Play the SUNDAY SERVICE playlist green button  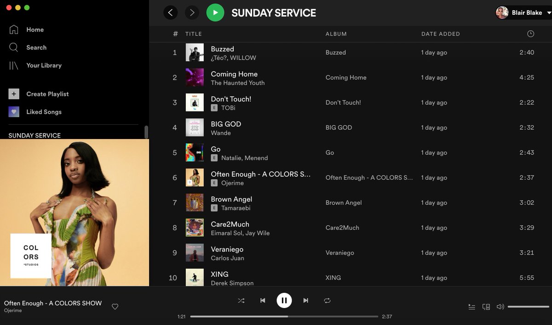pos(215,13)
